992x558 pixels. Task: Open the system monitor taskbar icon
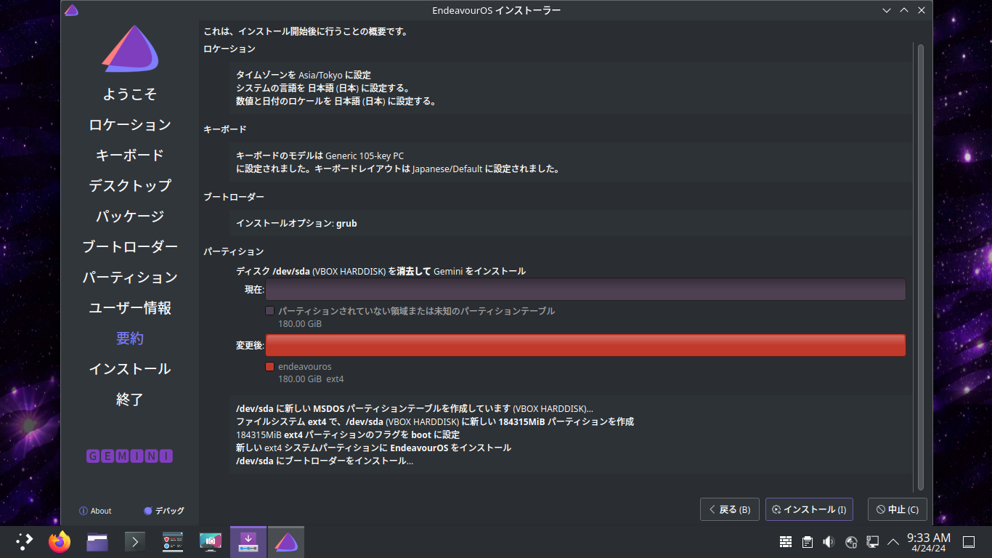pyautogui.click(x=173, y=541)
